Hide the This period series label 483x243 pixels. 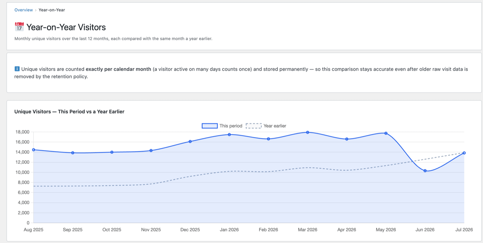[x=231, y=126]
